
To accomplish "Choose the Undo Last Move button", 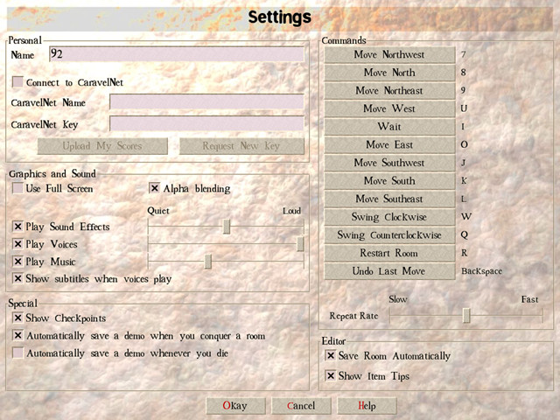I will [x=389, y=271].
